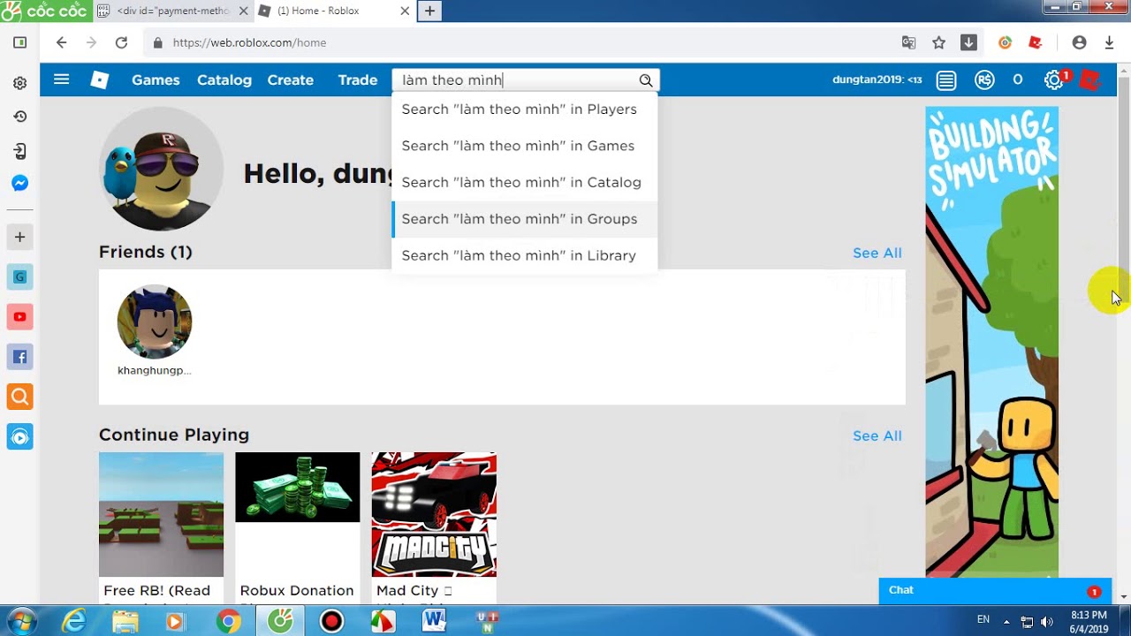Open the Trade page
This screenshot has height=636, width=1131.
coord(358,79)
